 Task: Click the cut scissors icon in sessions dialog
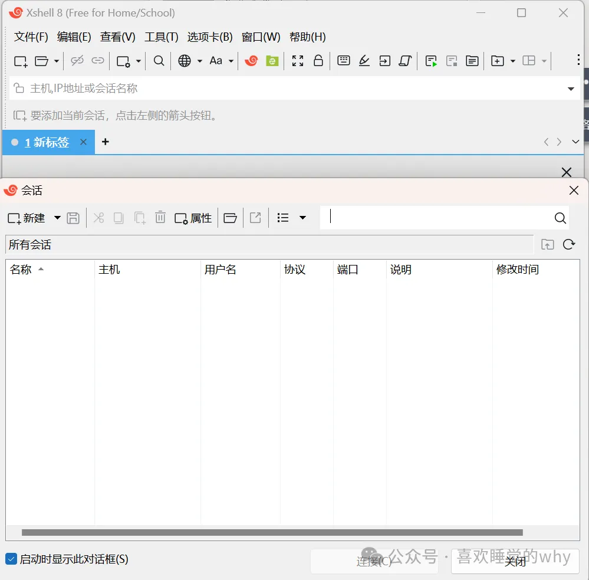tap(98, 218)
